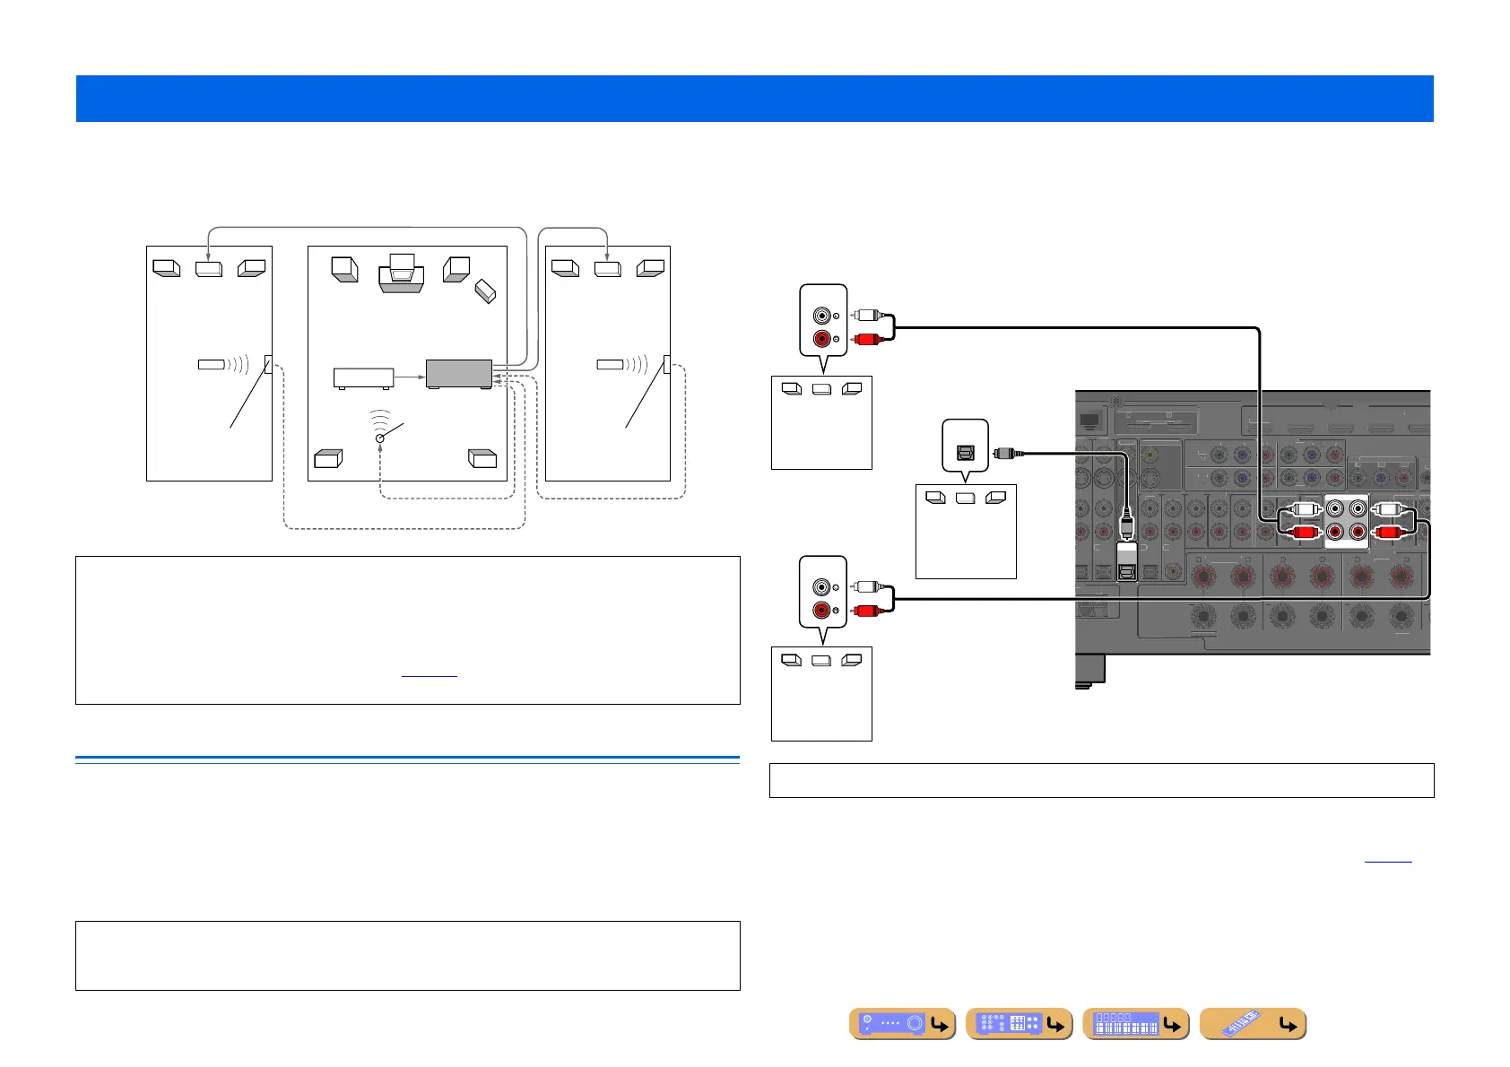Jump to the rear panel diagram page
Image resolution: width=1510 pixels, height=1067 pixels.
coord(1020,1024)
